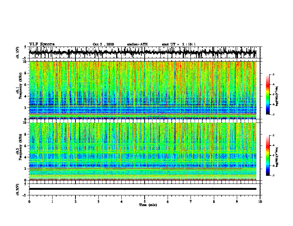Click the ch.2 "Frequency (kHz)" axis label
Image resolution: width=293 pixels, height=226 pixels.
20,147
